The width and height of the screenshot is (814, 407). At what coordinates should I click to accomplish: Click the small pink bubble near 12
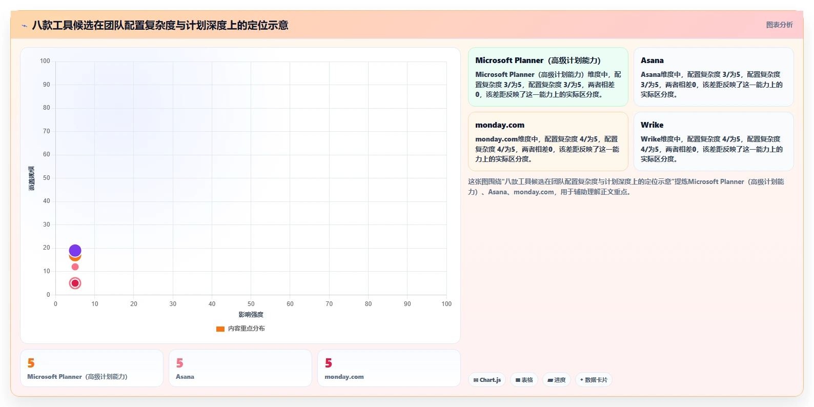tap(75, 267)
